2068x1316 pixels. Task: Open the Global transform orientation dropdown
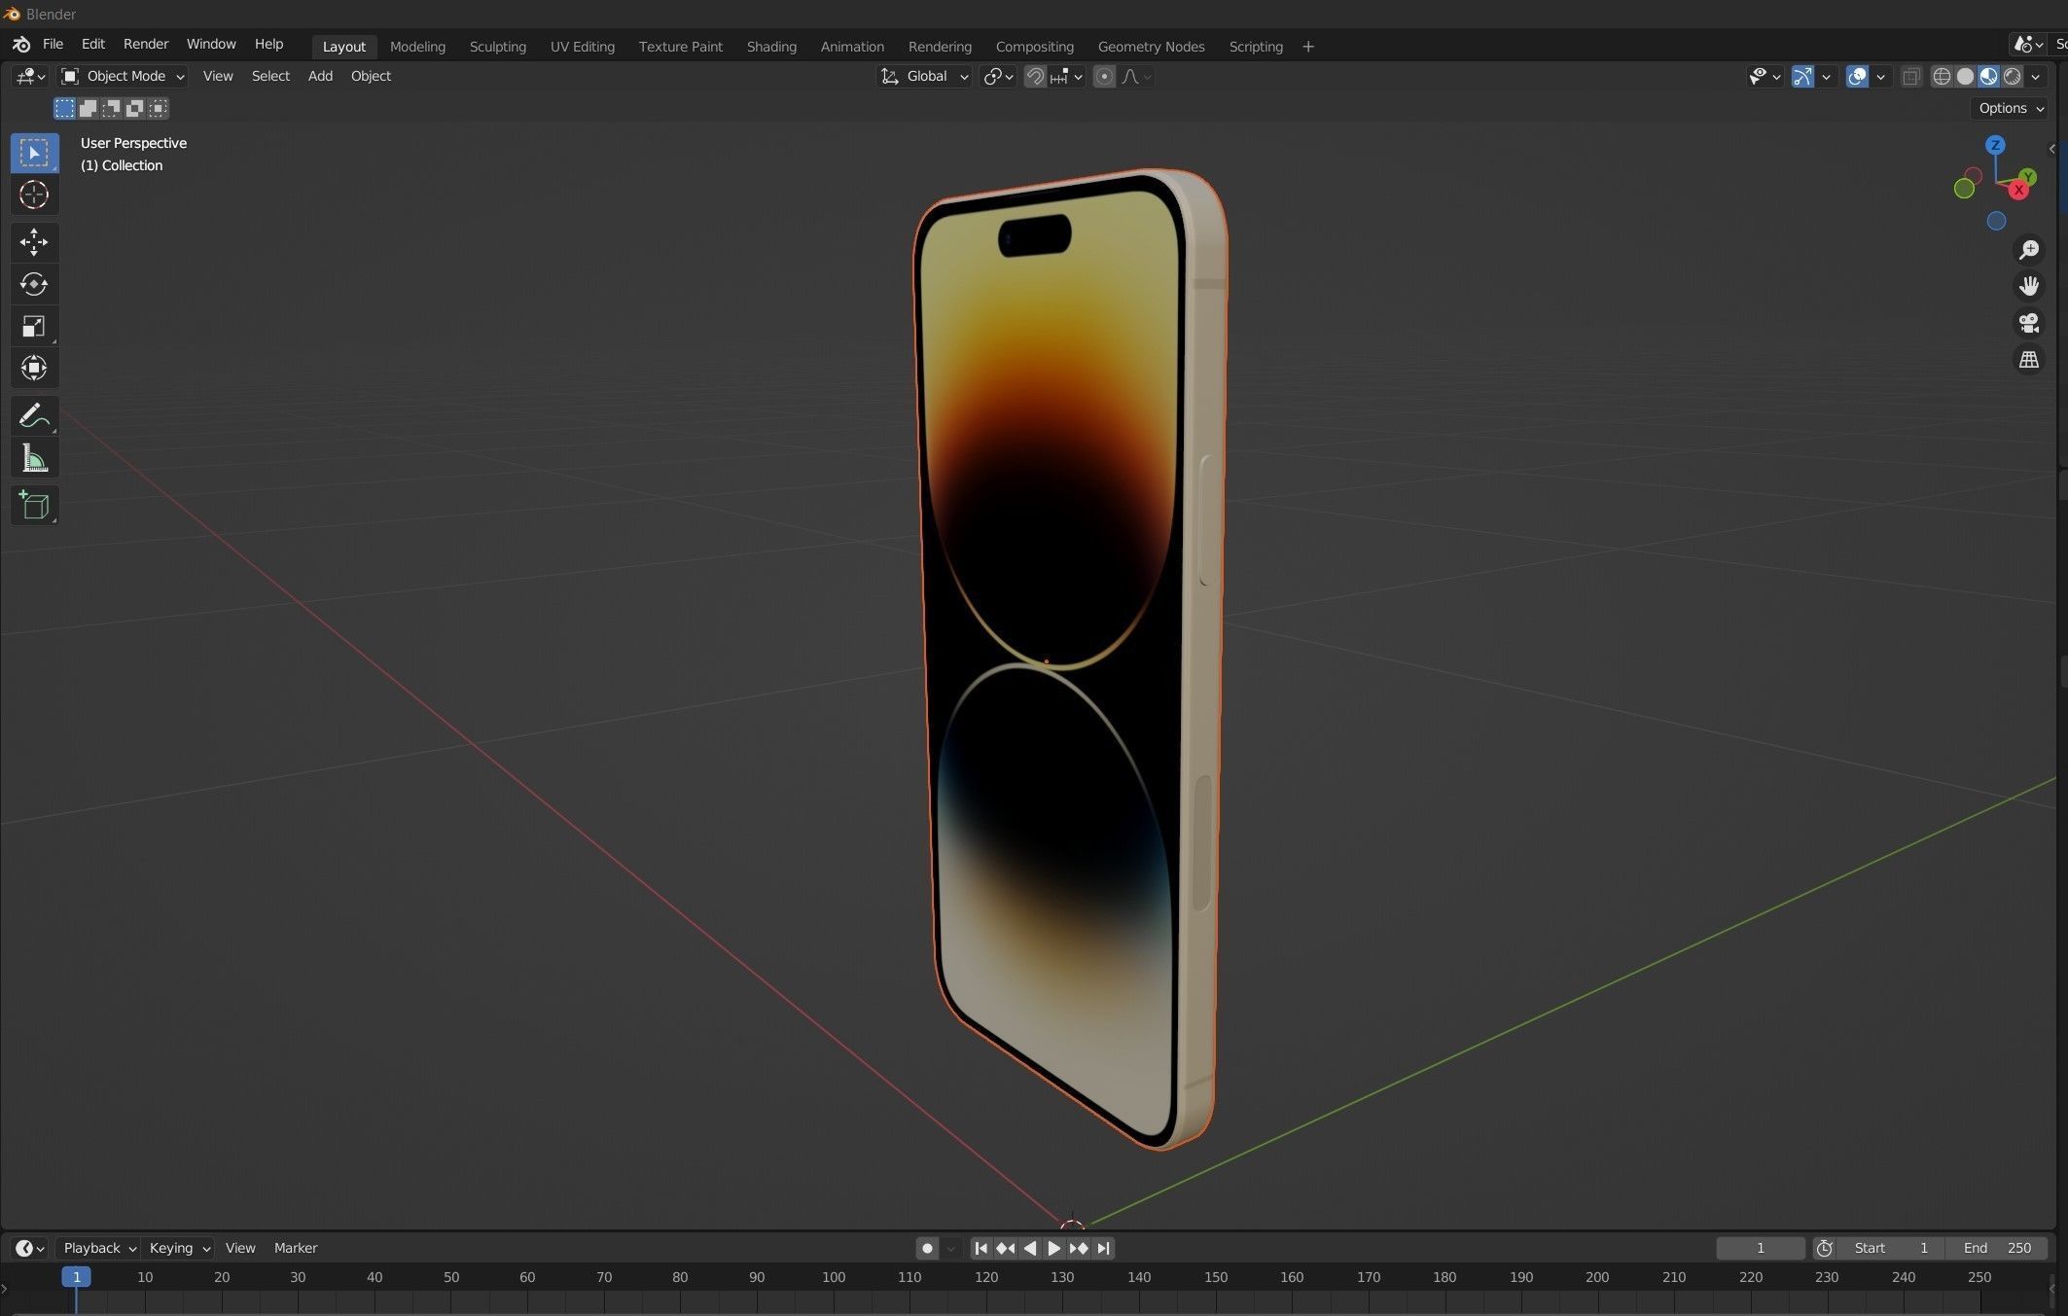[924, 76]
